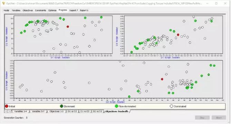
Task: Click the white Dominated legend marker
Action: point(172,106)
